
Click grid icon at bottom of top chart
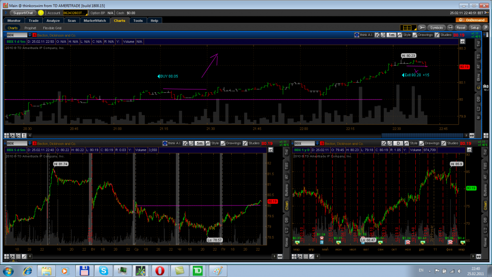(x=7, y=136)
